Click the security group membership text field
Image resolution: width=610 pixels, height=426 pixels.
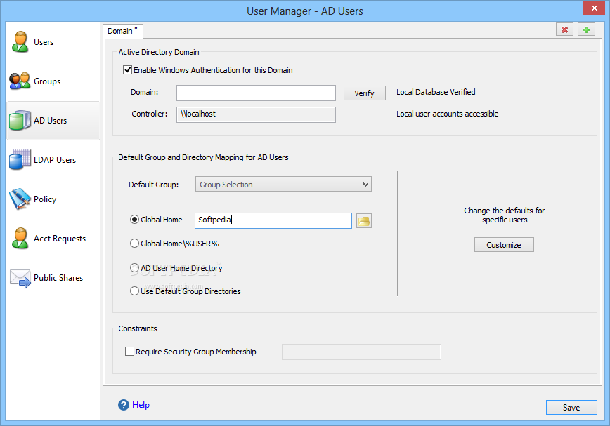361,352
